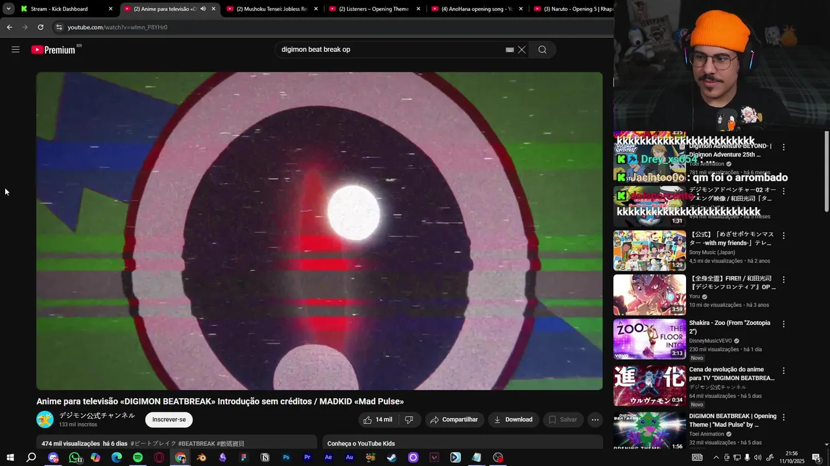Clear the search box with the X icon
Viewport: 830px width, 466px height.
(x=521, y=50)
